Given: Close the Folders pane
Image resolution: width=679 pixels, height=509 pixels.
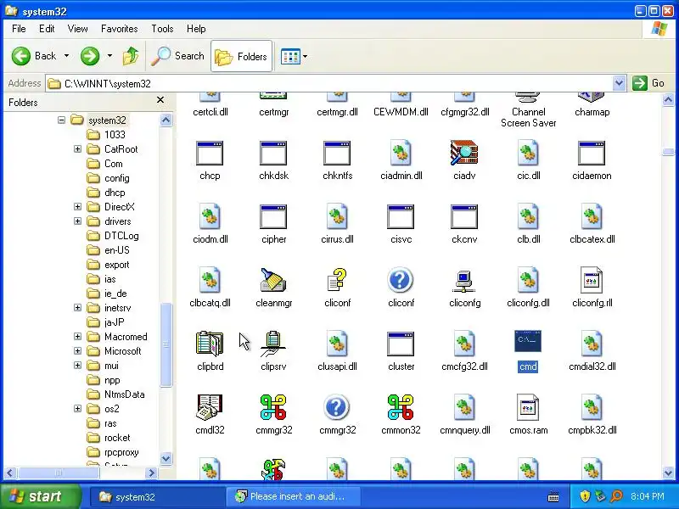Looking at the screenshot, I should (160, 100).
